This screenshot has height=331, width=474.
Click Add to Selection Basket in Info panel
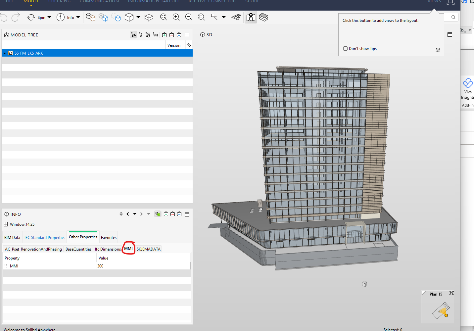point(166,214)
